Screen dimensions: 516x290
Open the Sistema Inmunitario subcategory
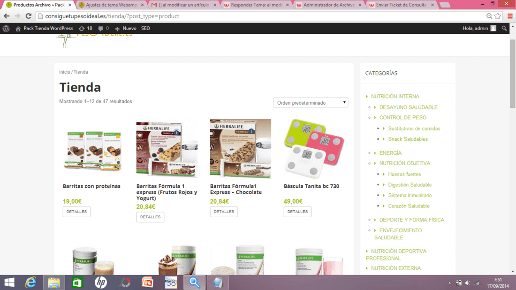click(410, 196)
